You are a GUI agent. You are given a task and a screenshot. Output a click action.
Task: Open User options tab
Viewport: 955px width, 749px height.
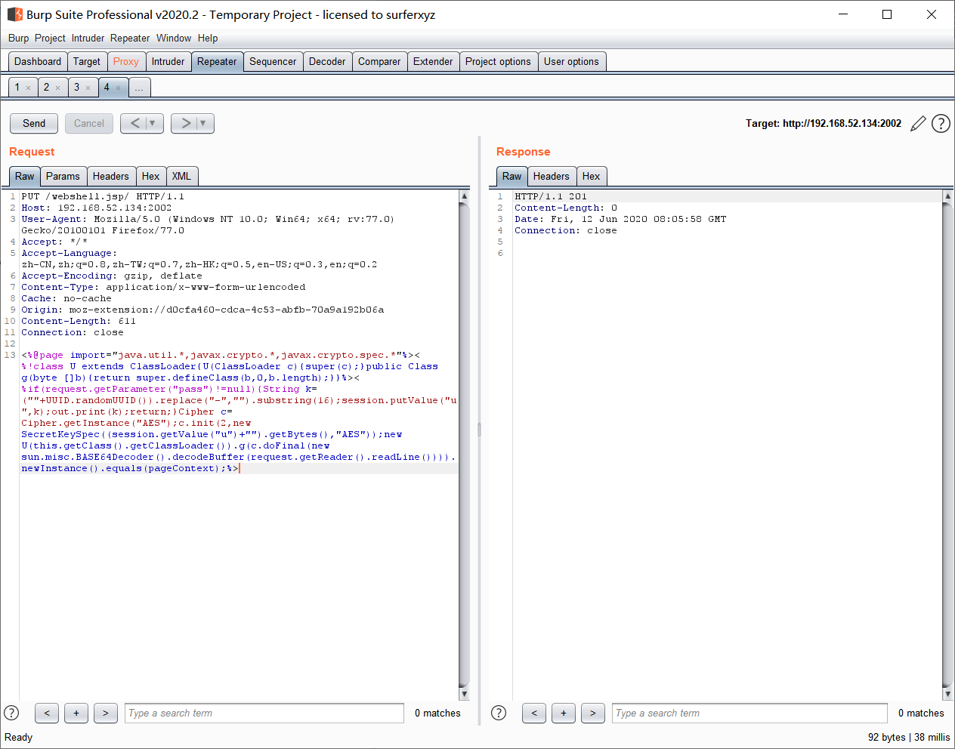click(571, 62)
